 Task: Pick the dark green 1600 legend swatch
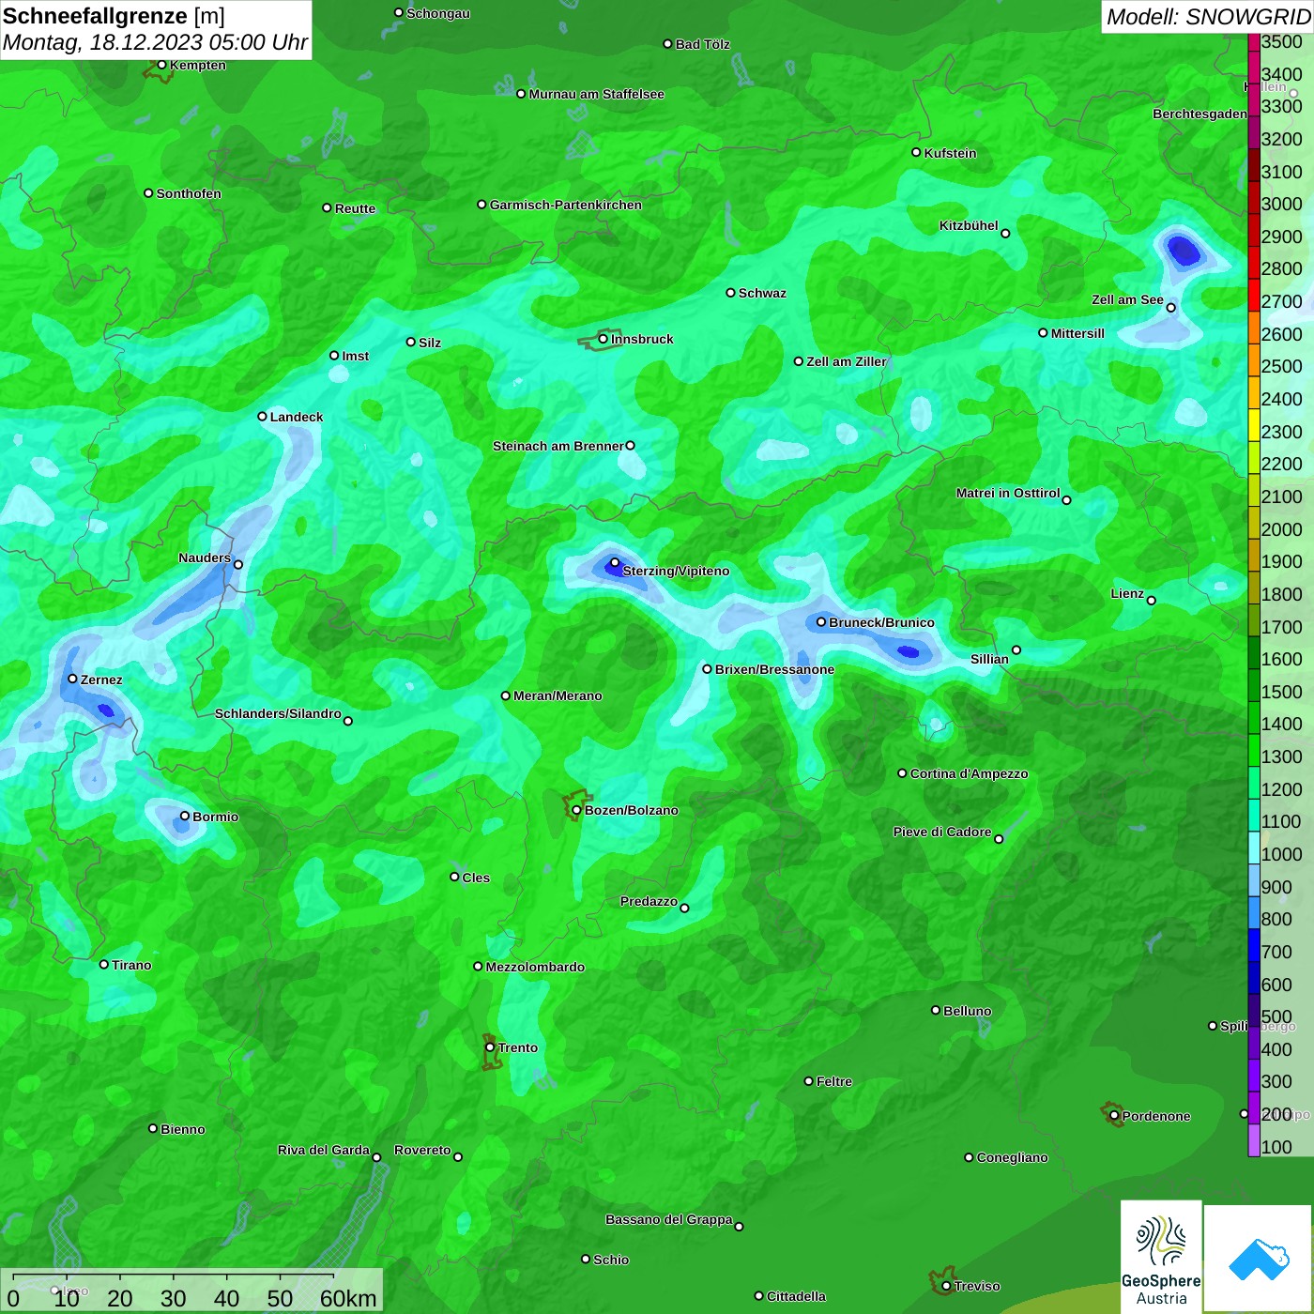click(x=1253, y=652)
